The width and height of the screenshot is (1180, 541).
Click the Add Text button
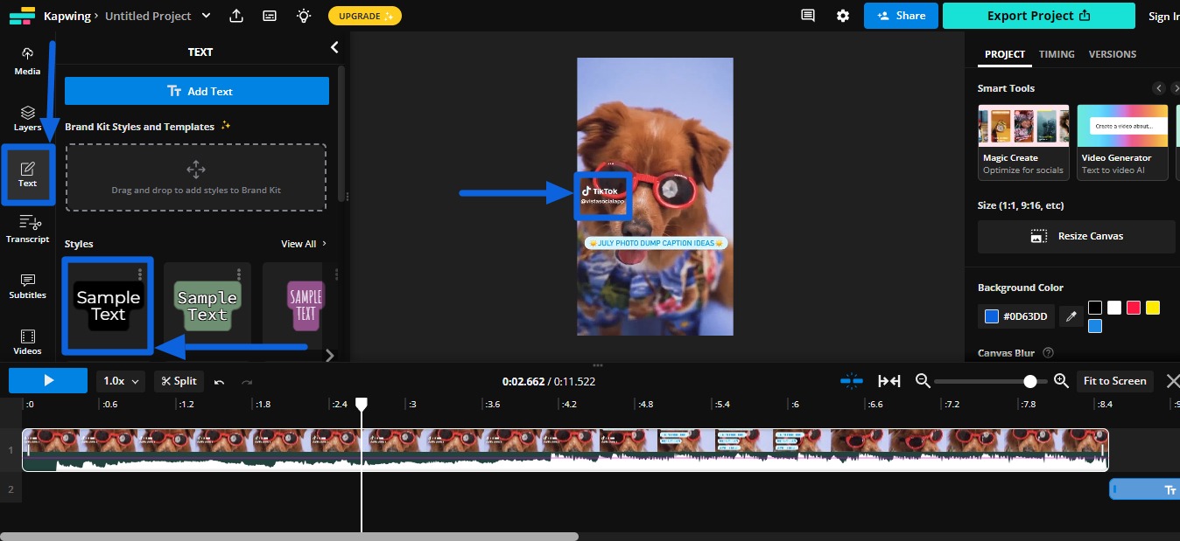tap(197, 90)
